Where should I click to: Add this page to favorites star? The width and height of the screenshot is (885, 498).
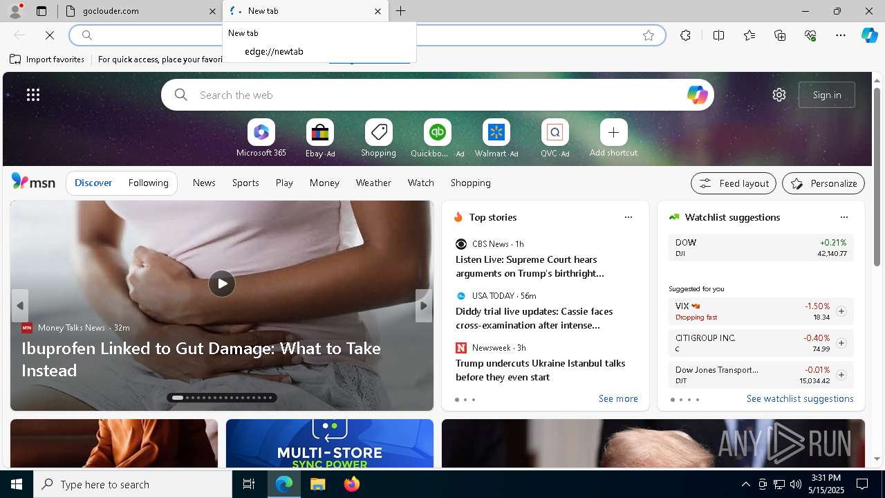pos(649,35)
